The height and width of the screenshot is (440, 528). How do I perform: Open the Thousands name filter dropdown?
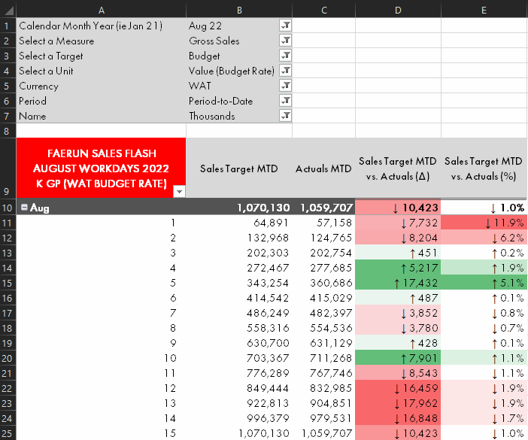click(x=285, y=116)
